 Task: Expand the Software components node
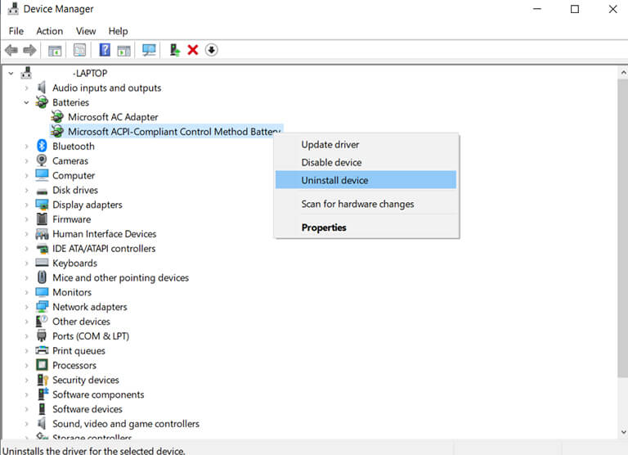pos(26,394)
